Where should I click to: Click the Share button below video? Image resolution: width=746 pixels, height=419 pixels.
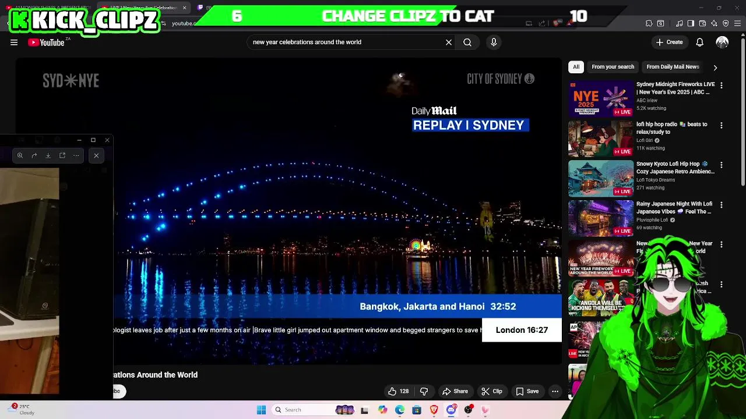pyautogui.click(x=455, y=391)
